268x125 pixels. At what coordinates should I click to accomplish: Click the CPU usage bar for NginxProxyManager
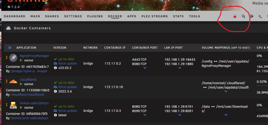click(262, 60)
